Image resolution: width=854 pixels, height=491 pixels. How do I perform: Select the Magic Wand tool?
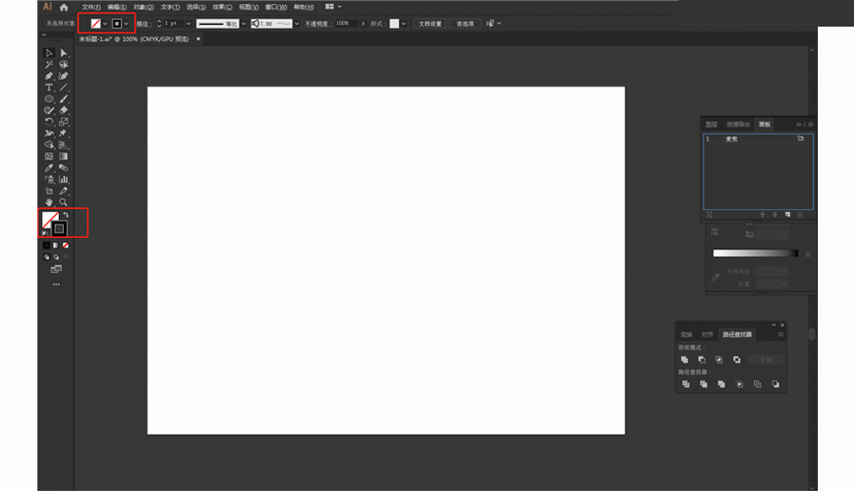click(49, 65)
